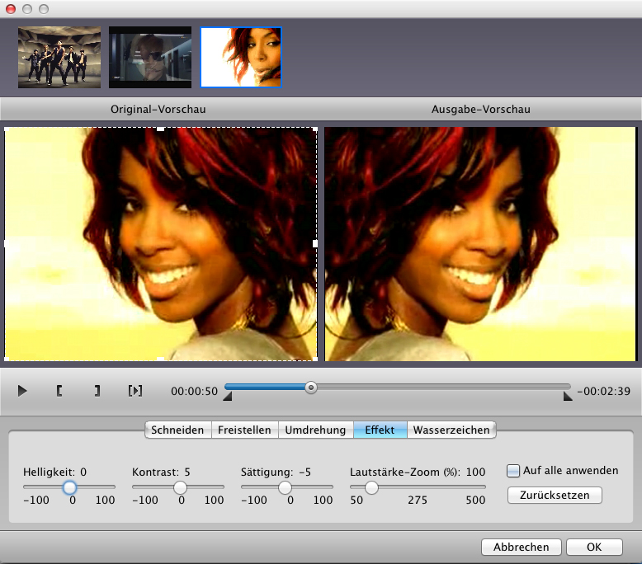Select the man with sunglasses thumbnail
The height and width of the screenshot is (564, 642).
click(150, 58)
